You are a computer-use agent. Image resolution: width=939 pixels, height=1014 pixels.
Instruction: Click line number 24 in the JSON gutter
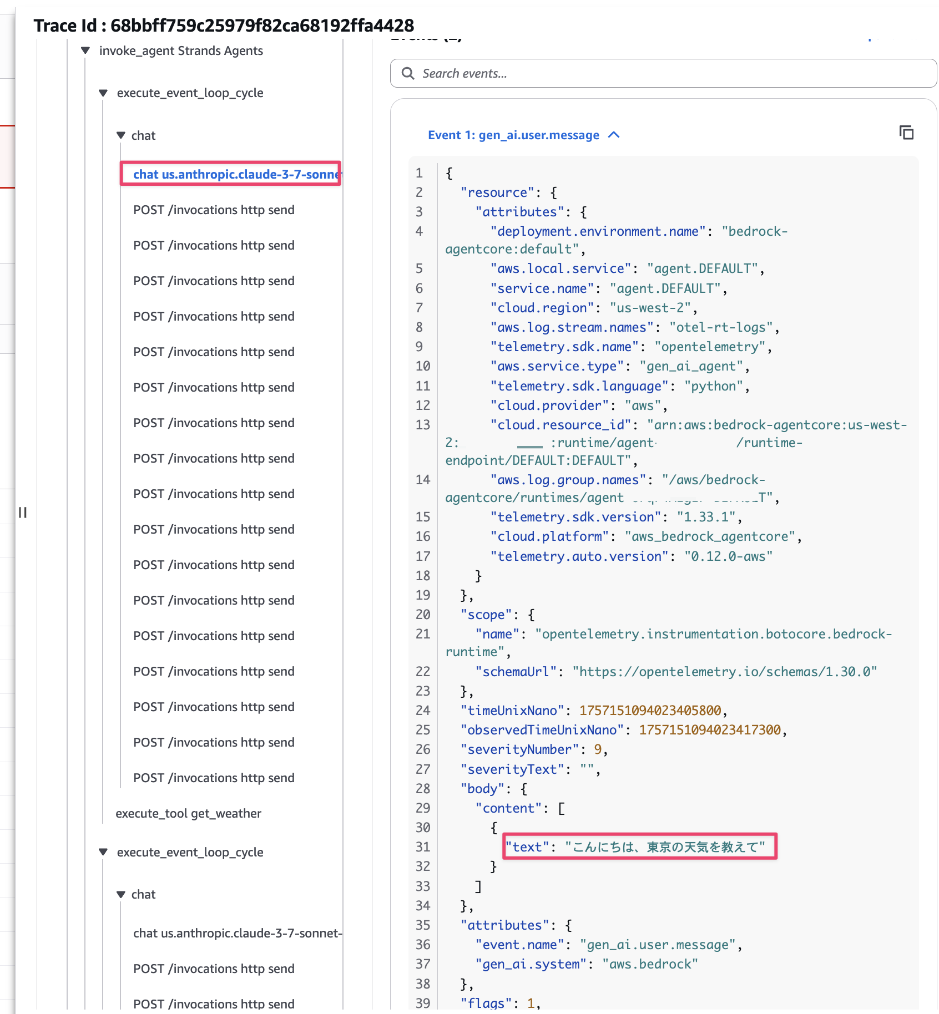(423, 711)
